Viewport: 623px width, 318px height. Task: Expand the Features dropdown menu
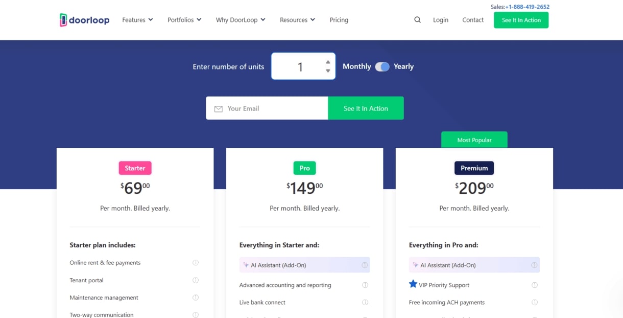tap(137, 20)
